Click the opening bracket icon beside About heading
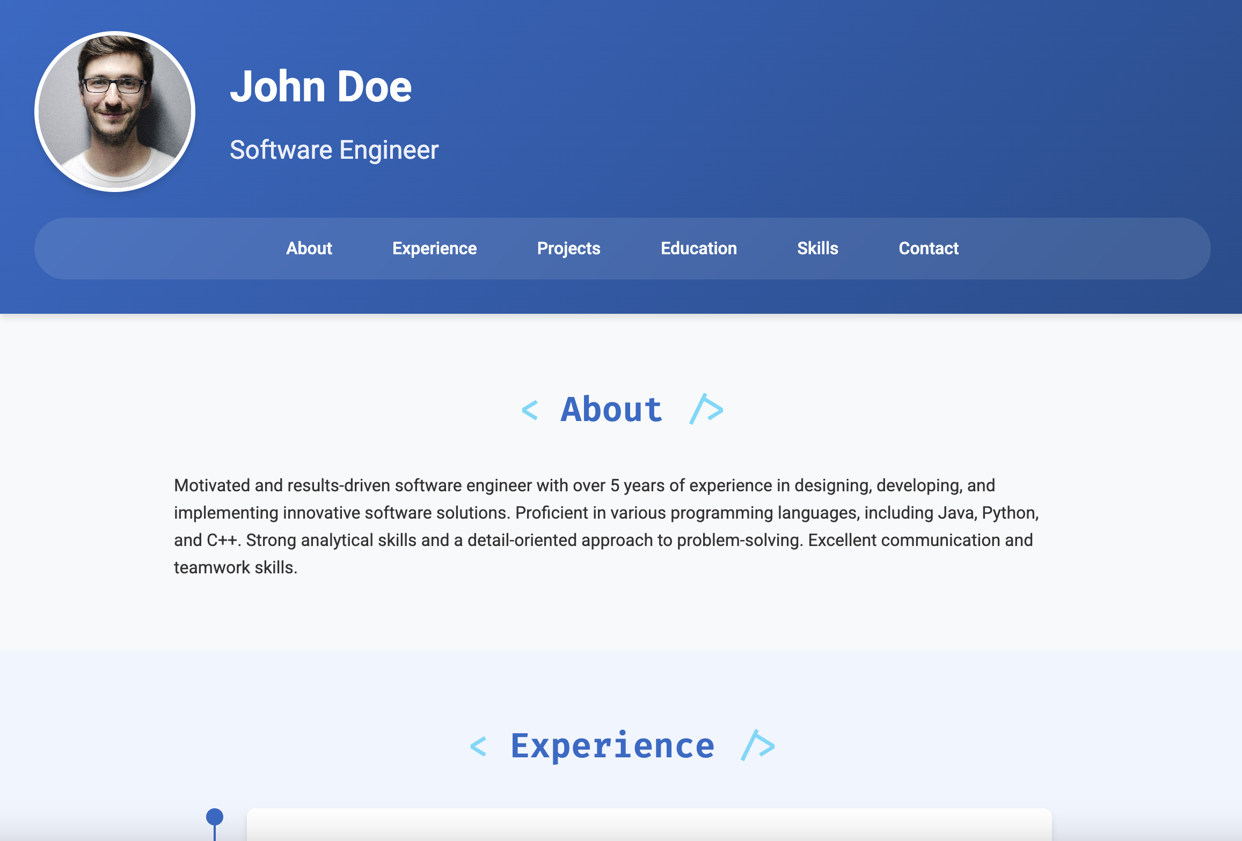 point(530,410)
